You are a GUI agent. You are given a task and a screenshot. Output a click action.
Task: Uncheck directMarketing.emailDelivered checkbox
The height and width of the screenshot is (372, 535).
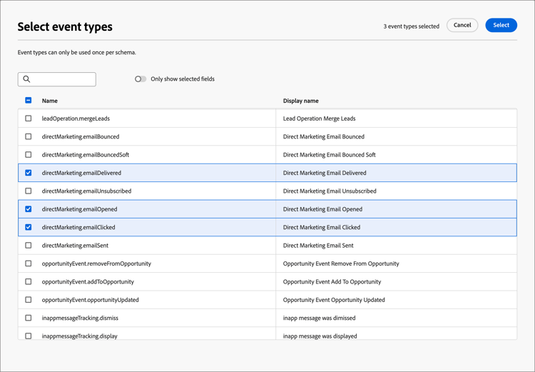click(x=29, y=173)
